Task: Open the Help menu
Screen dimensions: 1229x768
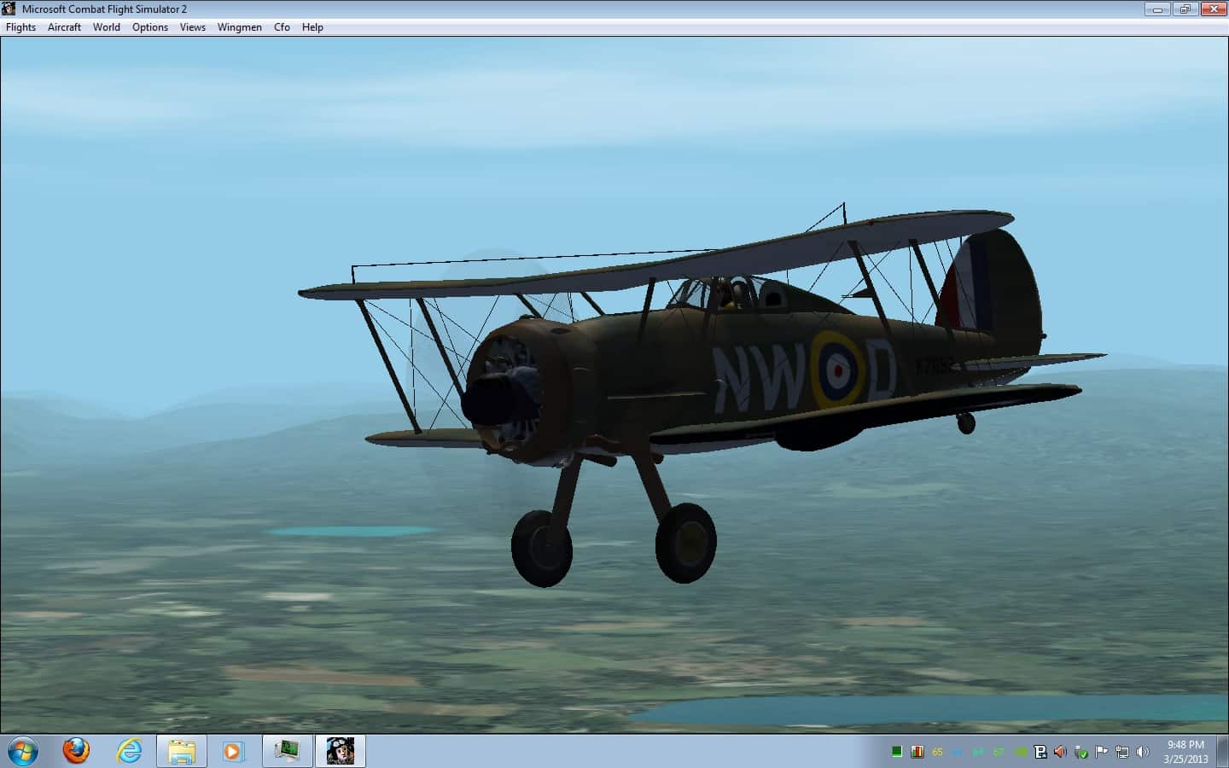Action: (312, 26)
